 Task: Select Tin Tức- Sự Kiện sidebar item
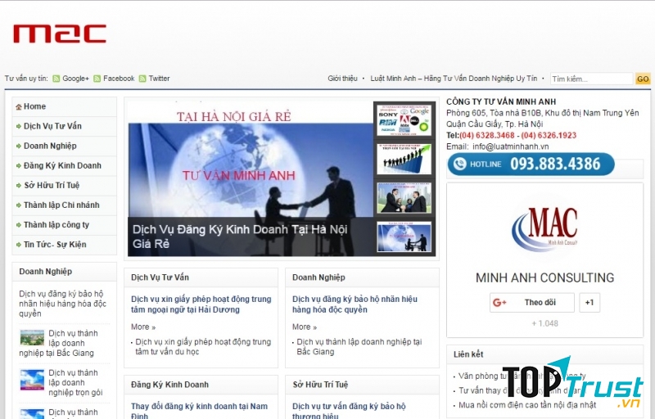tap(65, 245)
